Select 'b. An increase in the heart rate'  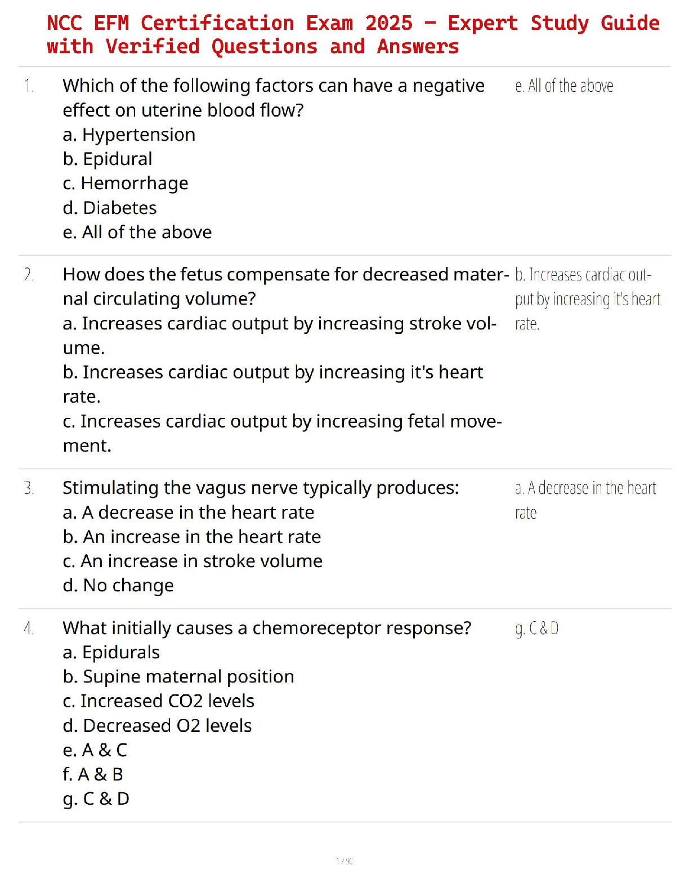tap(192, 537)
